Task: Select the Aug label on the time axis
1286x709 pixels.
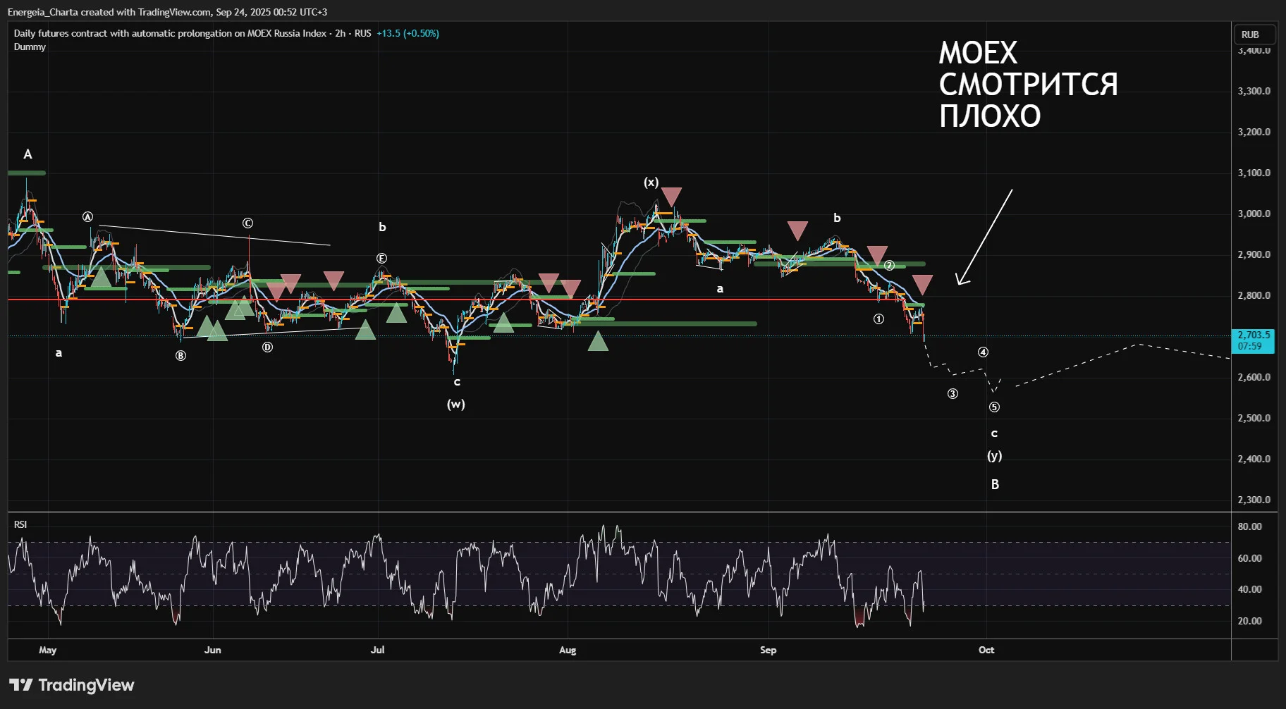Action: pos(568,650)
